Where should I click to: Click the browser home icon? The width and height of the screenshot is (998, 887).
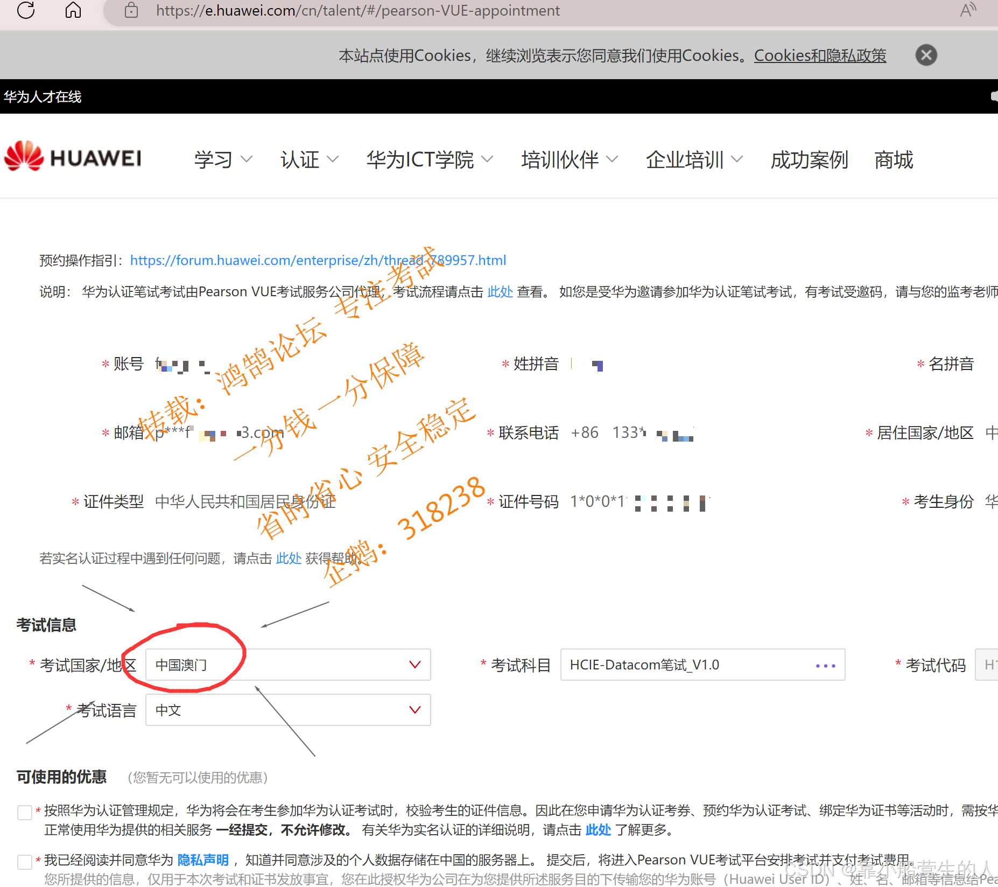(x=73, y=10)
